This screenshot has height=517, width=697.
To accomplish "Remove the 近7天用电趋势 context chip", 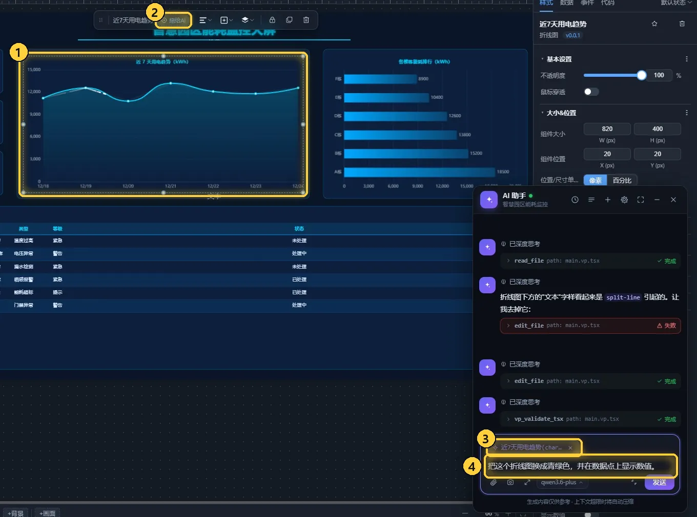I will click(570, 447).
